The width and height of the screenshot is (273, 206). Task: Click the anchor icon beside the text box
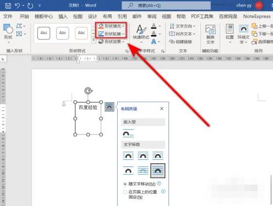click(x=64, y=104)
